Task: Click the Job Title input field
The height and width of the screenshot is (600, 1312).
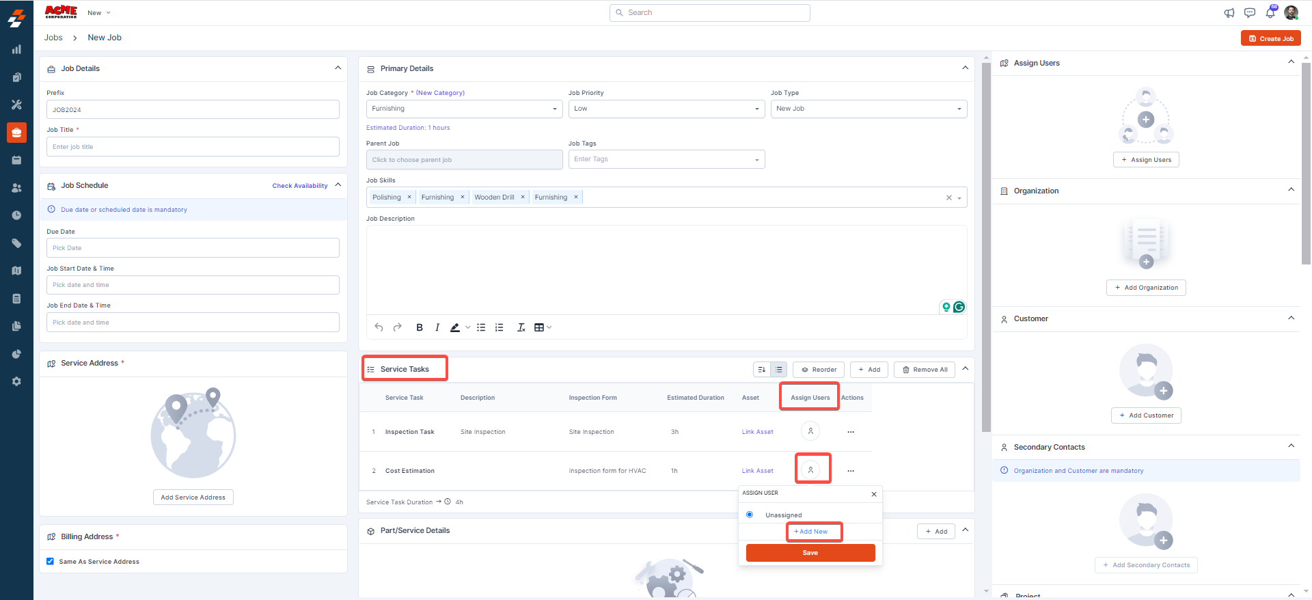Action: 193,147
